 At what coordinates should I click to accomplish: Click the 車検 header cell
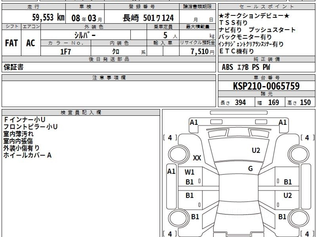point(85,7)
